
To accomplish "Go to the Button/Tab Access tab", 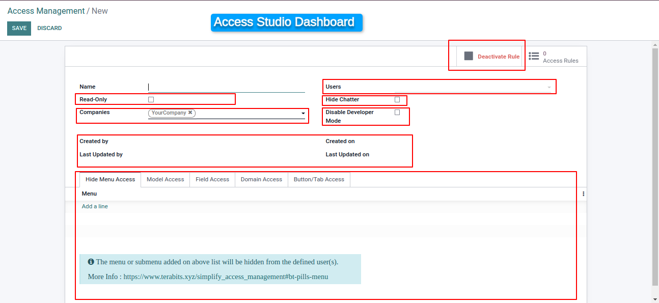I will (319, 179).
